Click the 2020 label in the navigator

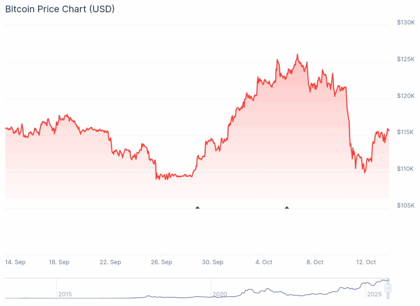[219, 294]
